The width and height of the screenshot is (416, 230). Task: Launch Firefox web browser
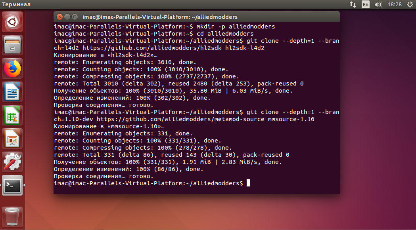click(12, 68)
